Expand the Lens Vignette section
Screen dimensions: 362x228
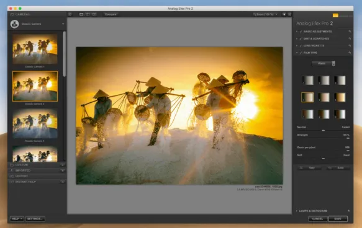[297, 46]
